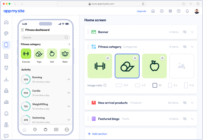203x140 pixels.
Task: Click the Search field in phone preview
Action: (x=46, y=37)
